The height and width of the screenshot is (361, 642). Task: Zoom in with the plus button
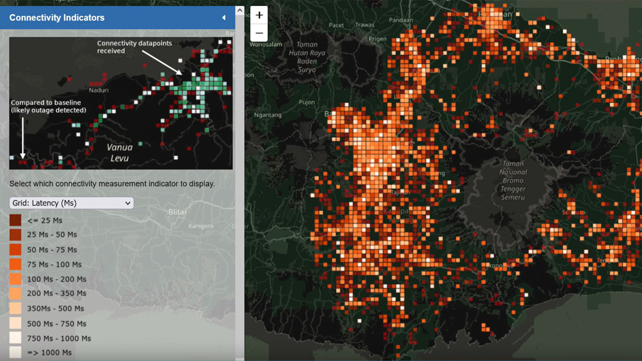click(259, 15)
